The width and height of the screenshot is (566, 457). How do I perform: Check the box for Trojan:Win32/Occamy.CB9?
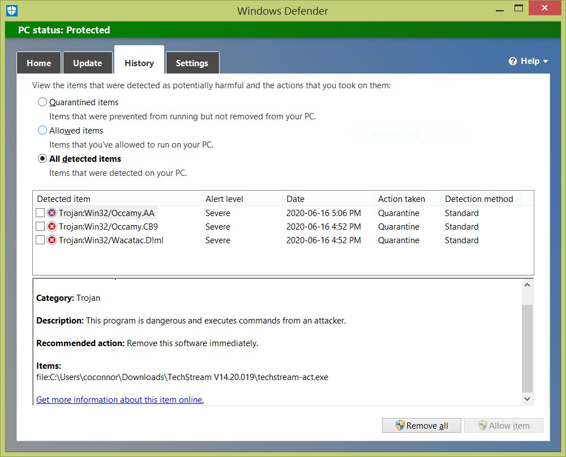[40, 226]
